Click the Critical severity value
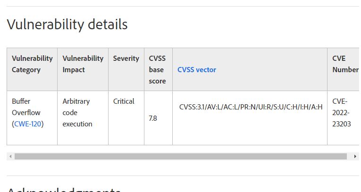The height and width of the screenshot is (192, 361). (x=124, y=101)
